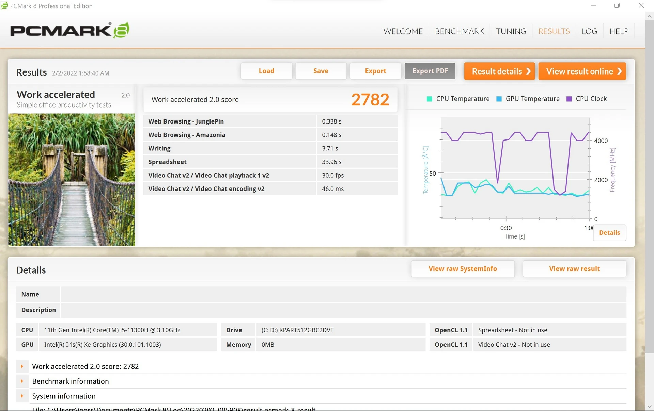The image size is (654, 411).
Task: Click the PCMark 8 logo
Action: coord(70,30)
